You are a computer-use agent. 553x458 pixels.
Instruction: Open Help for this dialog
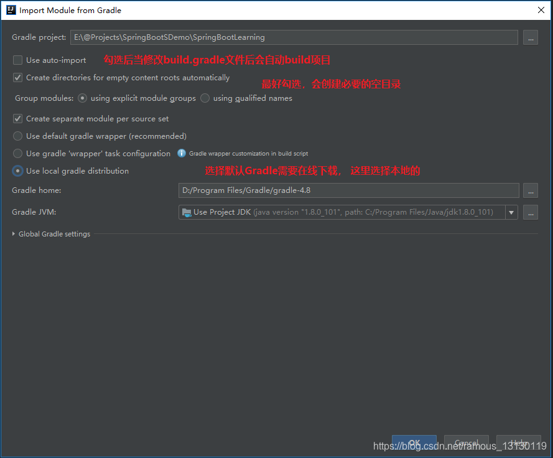tap(518, 442)
